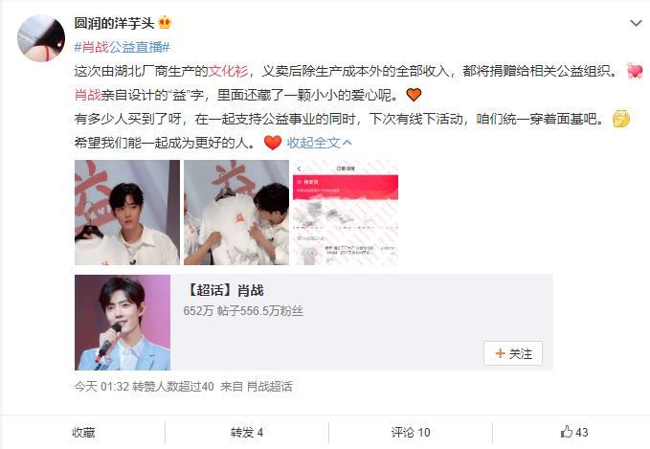Open the 【超话】肖战 topic card image
Screen dimensions: 650x449
[123, 323]
